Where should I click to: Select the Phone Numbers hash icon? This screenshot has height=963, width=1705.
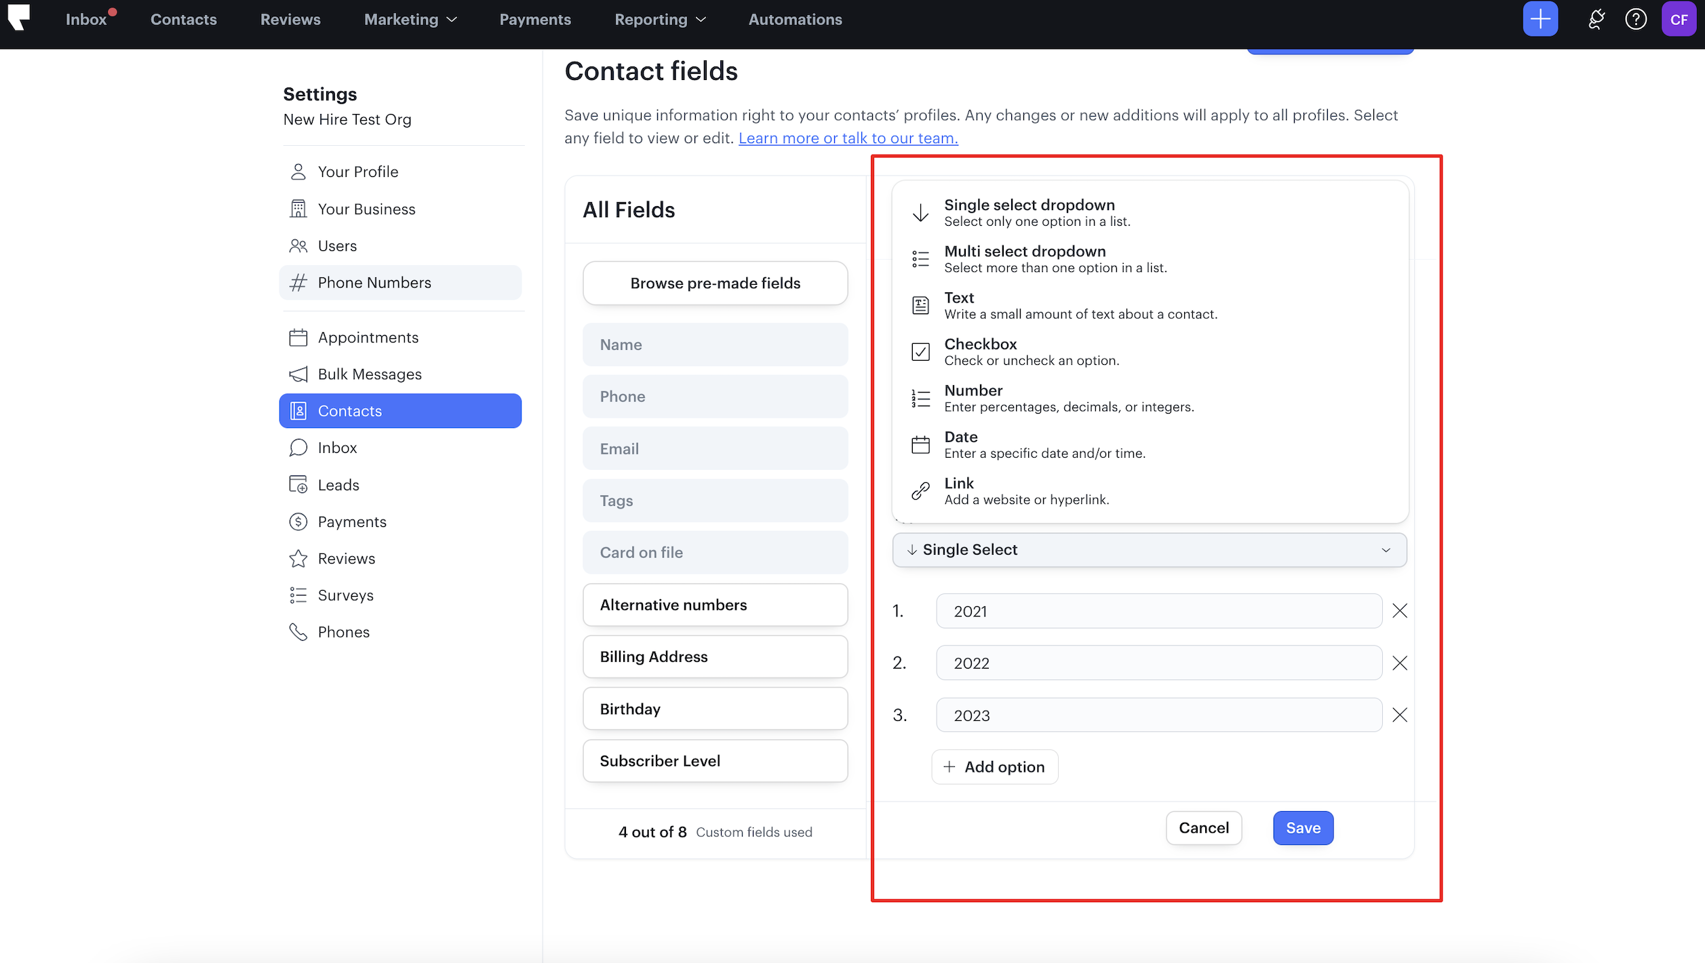pyautogui.click(x=298, y=282)
